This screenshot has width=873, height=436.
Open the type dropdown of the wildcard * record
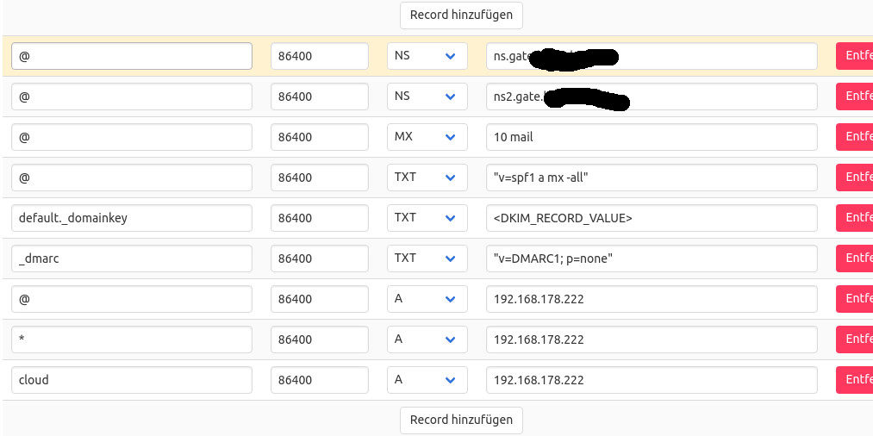coord(427,339)
